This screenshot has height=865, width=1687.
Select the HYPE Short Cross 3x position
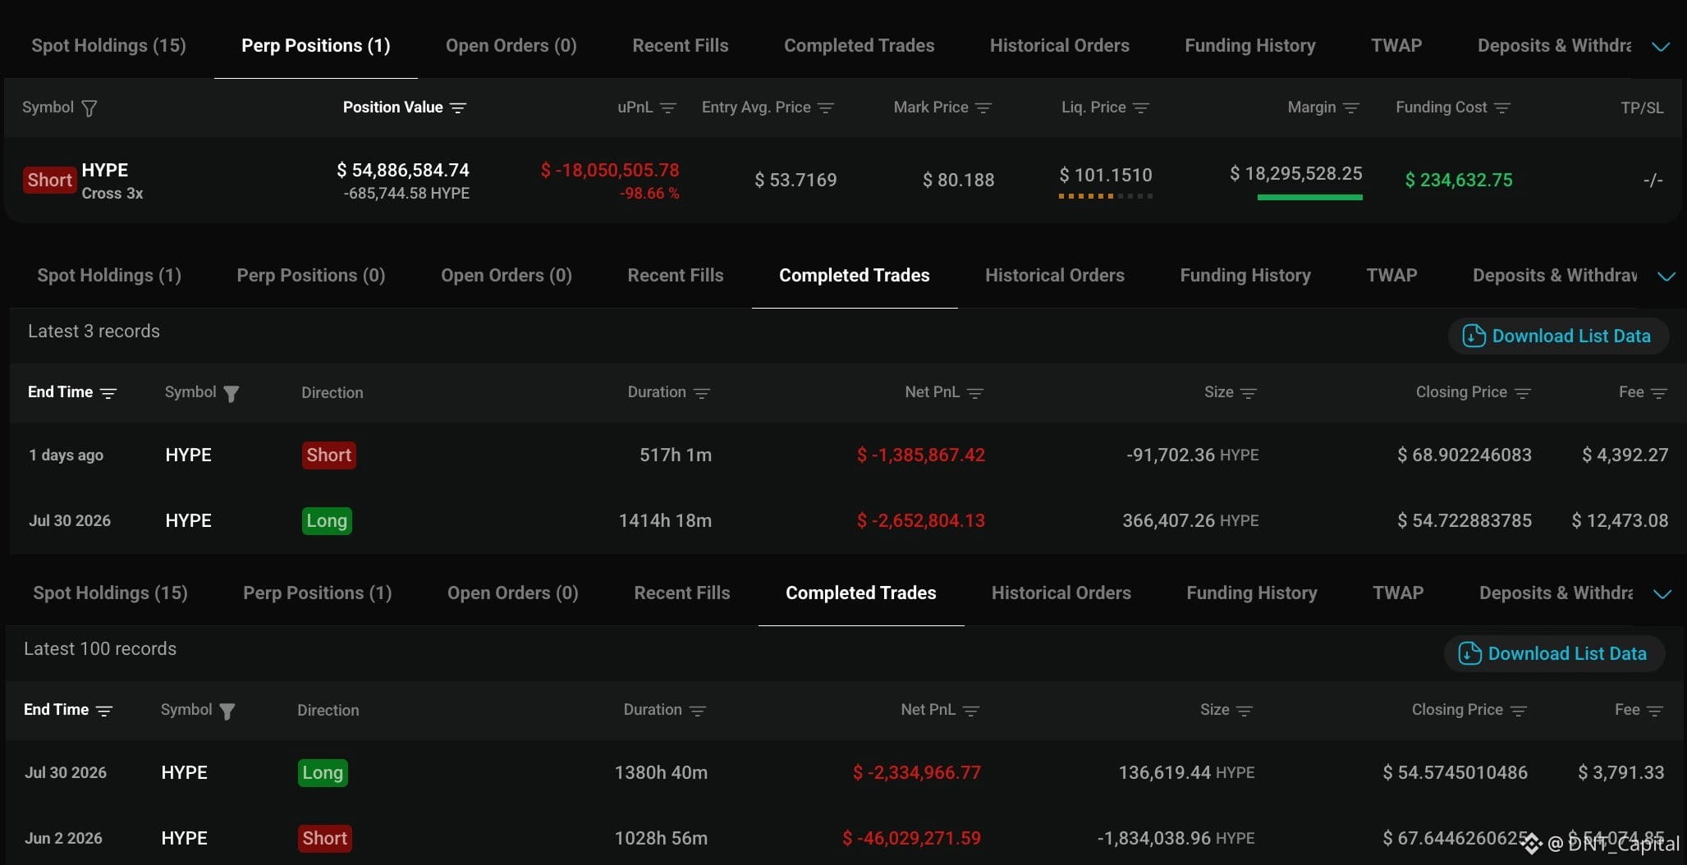coord(84,181)
